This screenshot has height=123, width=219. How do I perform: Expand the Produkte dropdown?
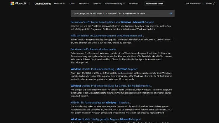coord(84,3)
